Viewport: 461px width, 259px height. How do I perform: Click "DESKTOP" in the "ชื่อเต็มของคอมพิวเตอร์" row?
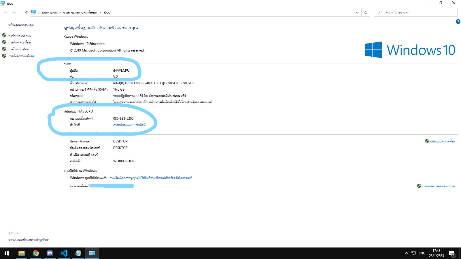[x=120, y=148]
